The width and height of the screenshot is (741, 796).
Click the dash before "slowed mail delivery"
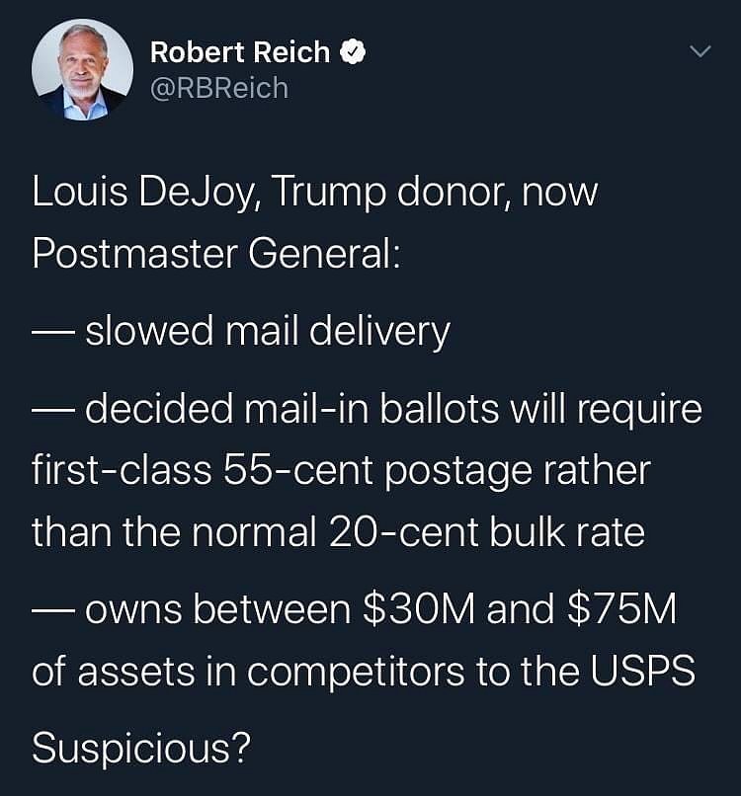click(53, 330)
